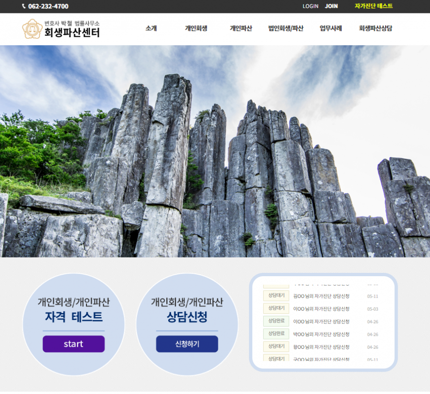Click the gold scales-of-justice logo emblem
The image size is (430, 394).
coord(32,29)
